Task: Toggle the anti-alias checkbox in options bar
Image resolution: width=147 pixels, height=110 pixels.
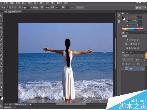Action: (31, 7)
